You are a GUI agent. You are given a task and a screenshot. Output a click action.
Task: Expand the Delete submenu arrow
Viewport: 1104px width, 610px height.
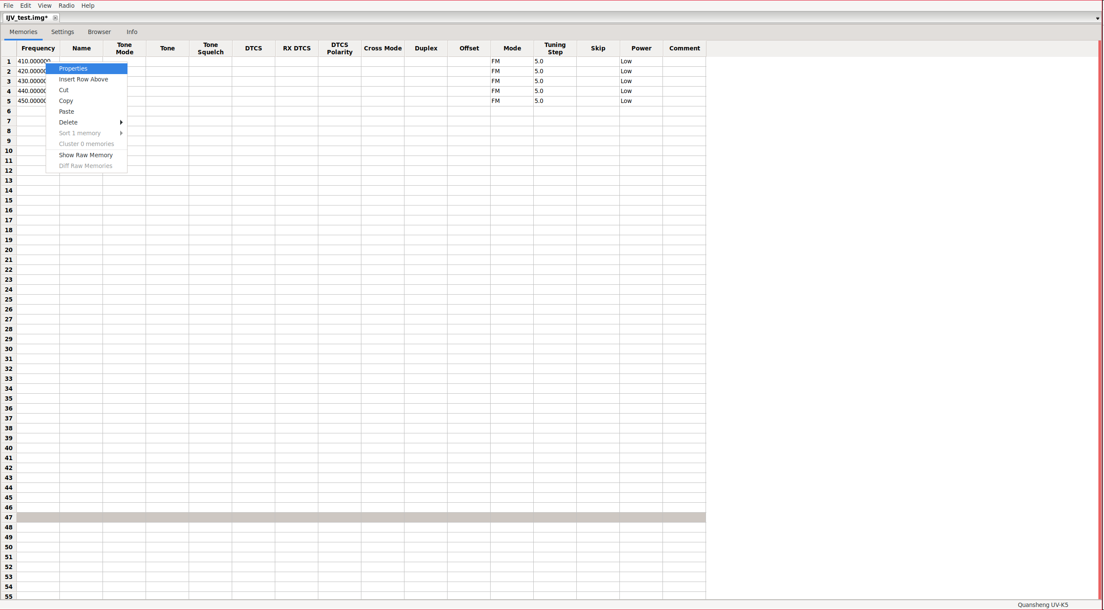click(121, 122)
